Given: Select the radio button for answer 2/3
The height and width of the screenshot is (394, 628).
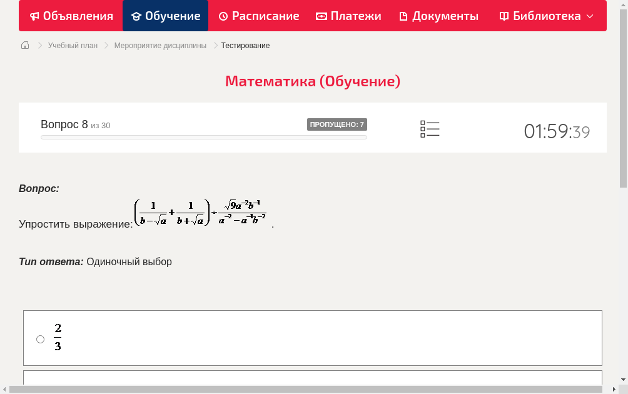Looking at the screenshot, I should (x=40, y=338).
